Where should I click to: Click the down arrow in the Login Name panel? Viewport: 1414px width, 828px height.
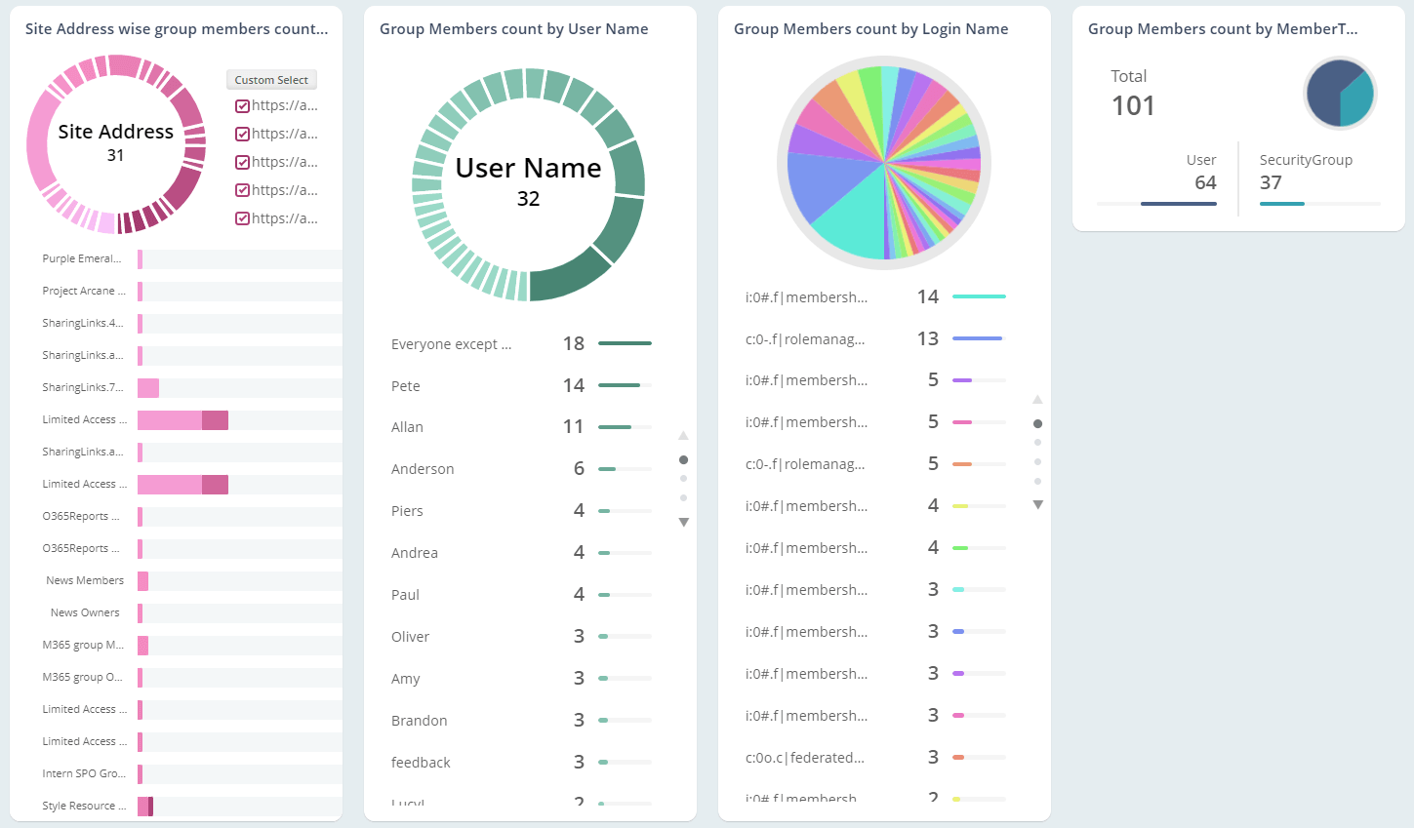point(1037,505)
